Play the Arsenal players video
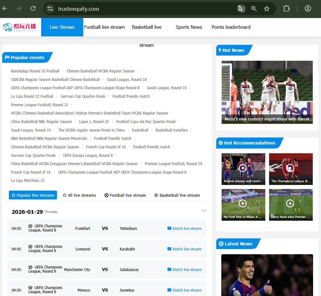 point(243,168)
